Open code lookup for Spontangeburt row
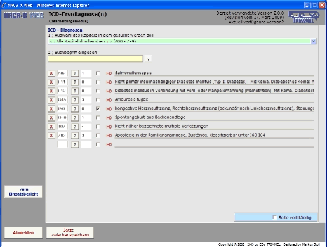The width and height of the screenshot is (327, 247). tap(75, 118)
